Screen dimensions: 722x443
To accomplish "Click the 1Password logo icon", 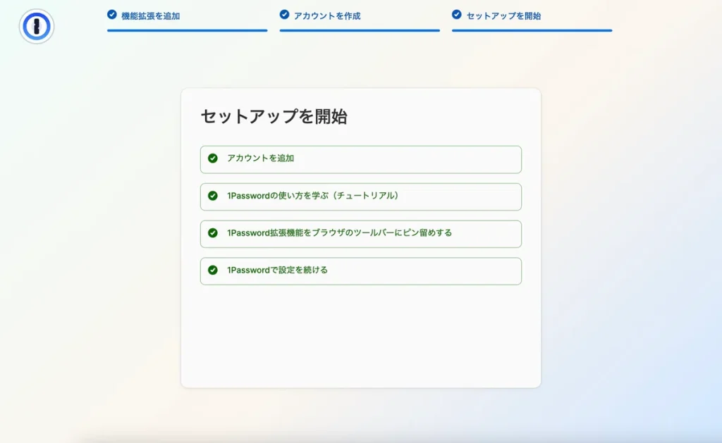I will tap(37, 27).
